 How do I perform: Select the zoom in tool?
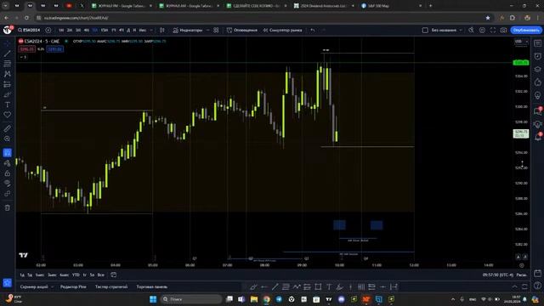(x=8, y=139)
